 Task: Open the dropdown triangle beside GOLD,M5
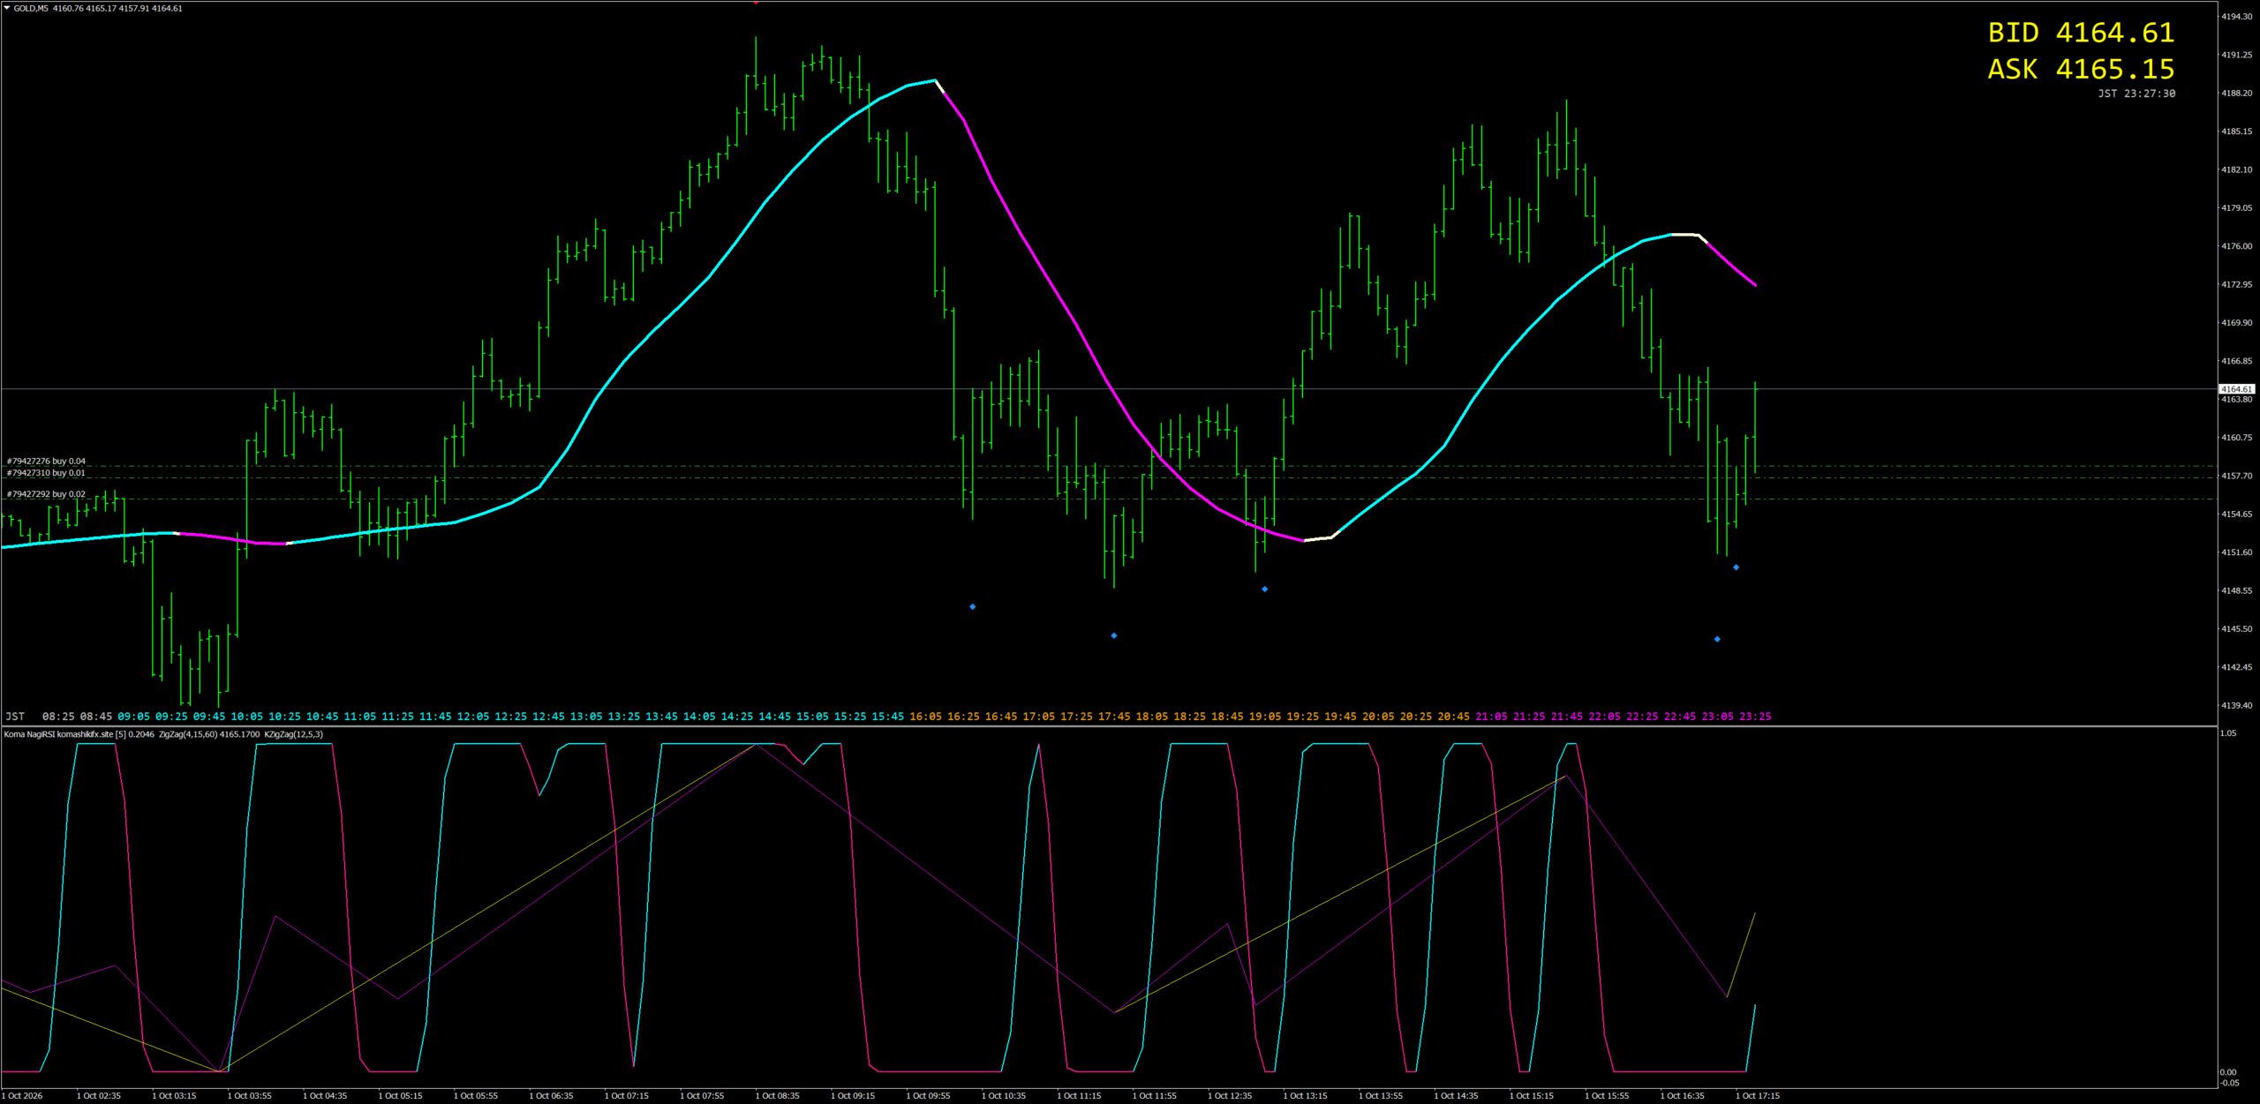(7, 8)
